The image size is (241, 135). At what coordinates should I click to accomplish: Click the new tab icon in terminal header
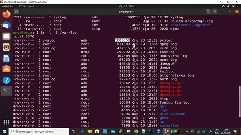17,12
